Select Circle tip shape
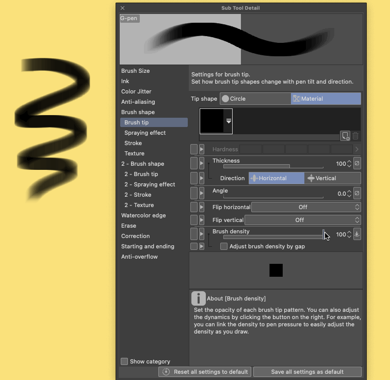The image size is (390, 380). tap(255, 99)
